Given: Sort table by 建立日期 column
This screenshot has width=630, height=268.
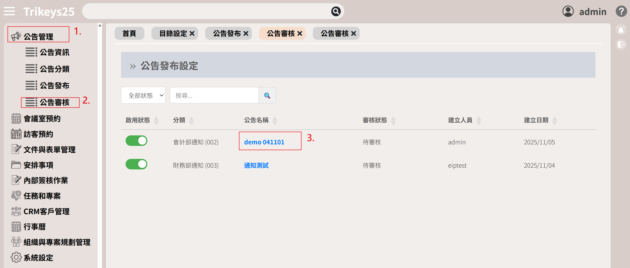Looking at the screenshot, I should [554, 121].
